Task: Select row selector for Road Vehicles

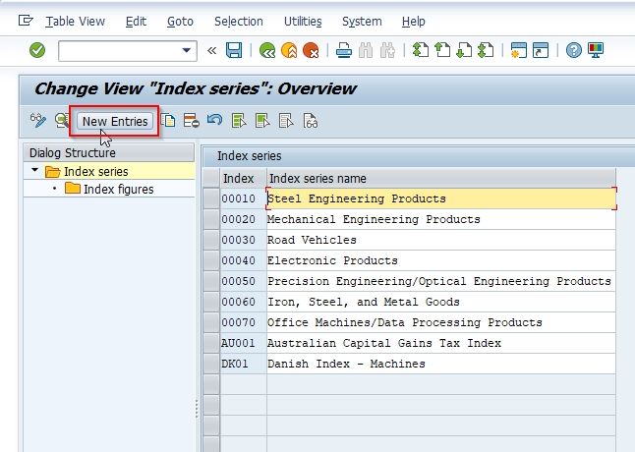Action: click(211, 240)
